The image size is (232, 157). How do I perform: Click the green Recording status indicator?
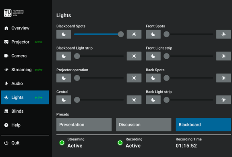[x=120, y=143]
